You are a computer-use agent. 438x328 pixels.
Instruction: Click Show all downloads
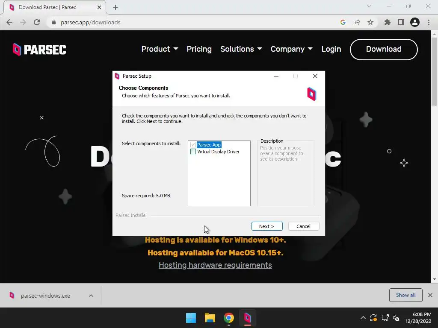tap(405, 295)
